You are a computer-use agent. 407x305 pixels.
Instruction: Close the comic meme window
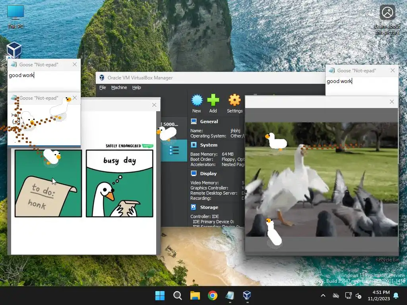click(154, 105)
